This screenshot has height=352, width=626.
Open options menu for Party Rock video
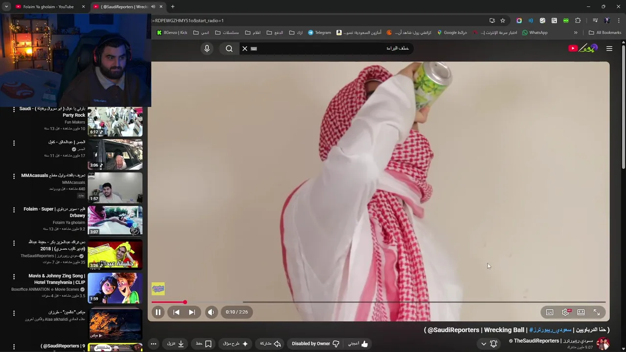pyautogui.click(x=14, y=110)
